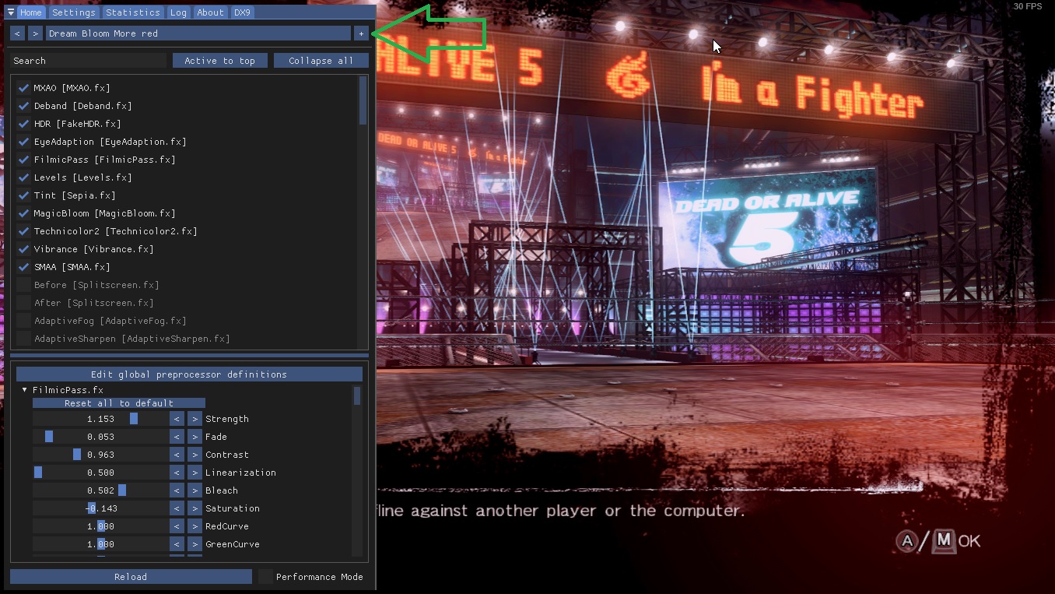Uncheck the SMAA effect

point(23,267)
